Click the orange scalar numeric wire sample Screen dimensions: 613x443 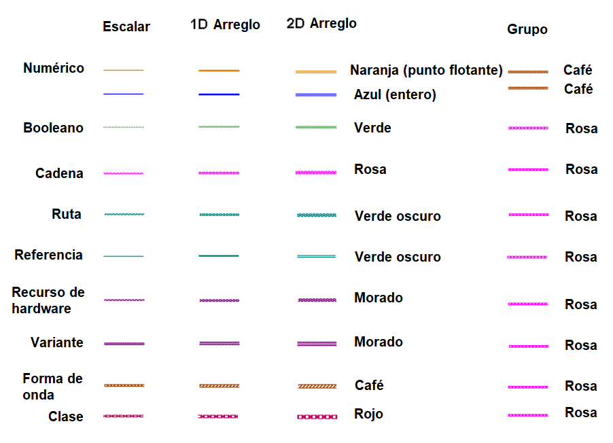[123, 71]
